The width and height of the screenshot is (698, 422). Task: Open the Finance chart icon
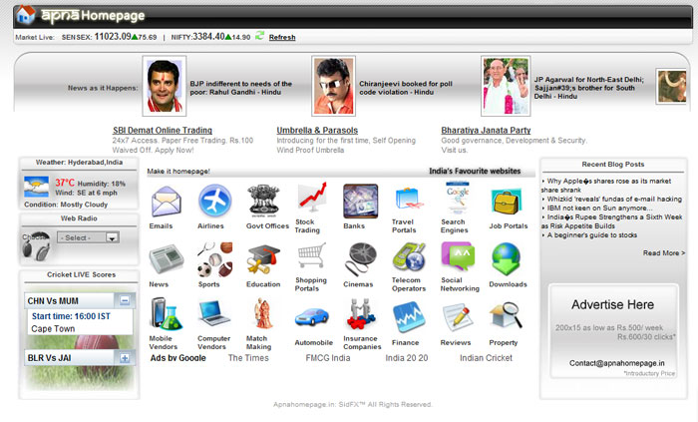coord(409,317)
